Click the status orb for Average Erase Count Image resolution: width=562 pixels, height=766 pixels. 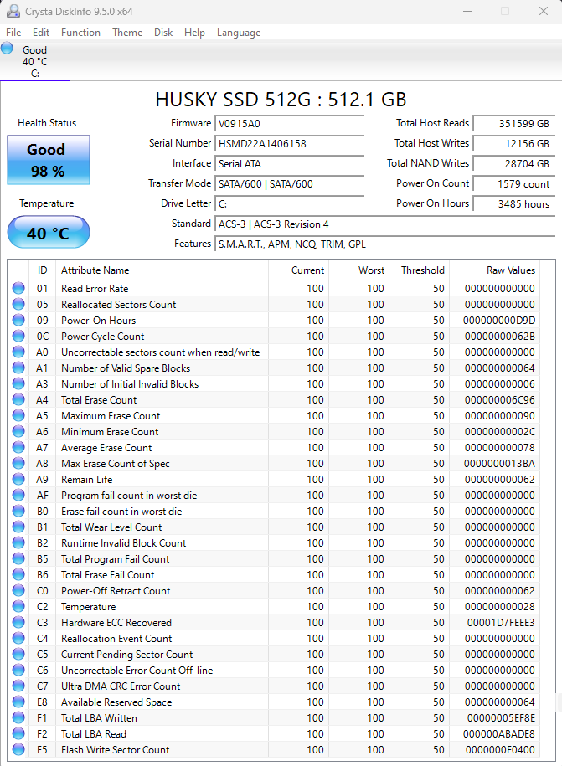18,447
